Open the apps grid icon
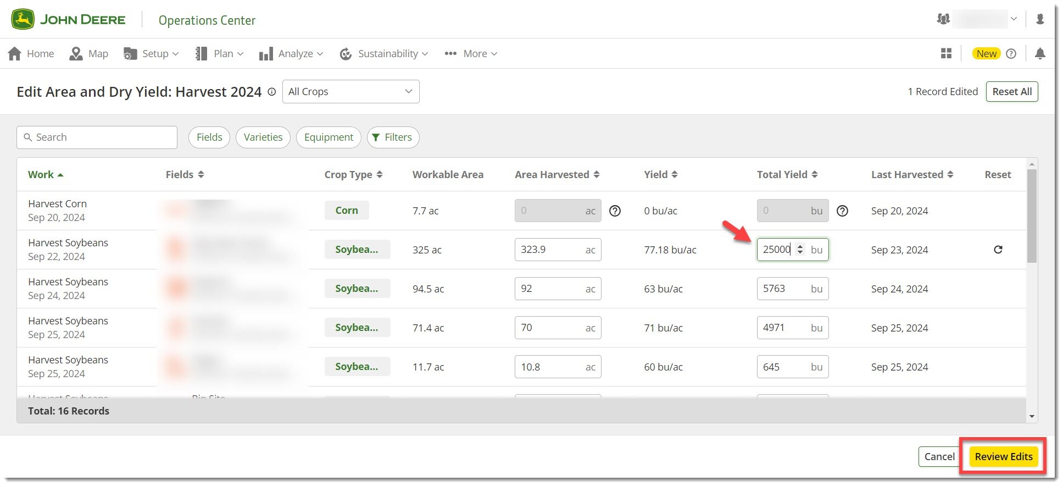This screenshot has width=1063, height=486. pos(946,53)
